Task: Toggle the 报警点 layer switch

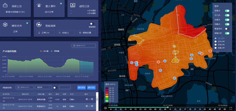Action: click(x=227, y=11)
